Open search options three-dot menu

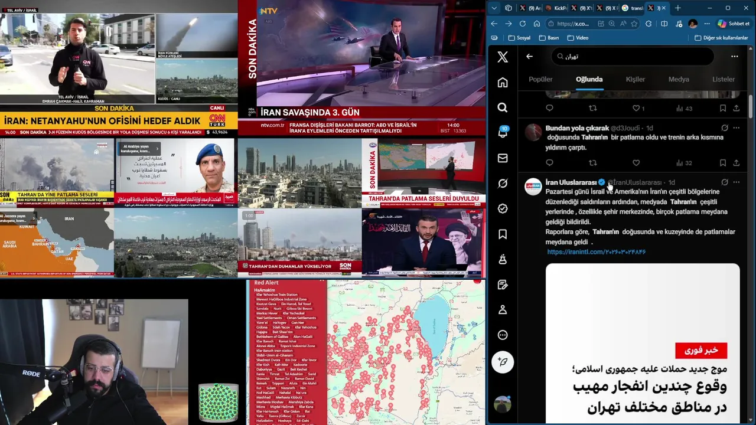click(735, 57)
